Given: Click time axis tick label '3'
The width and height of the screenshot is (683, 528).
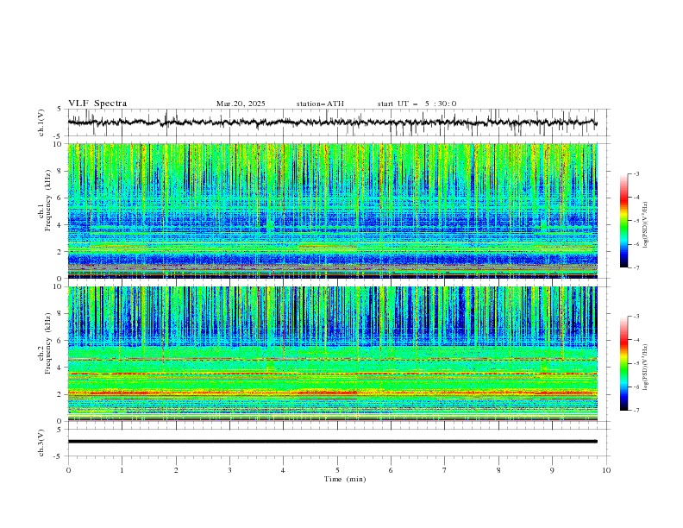Looking at the screenshot, I should coord(229,470).
